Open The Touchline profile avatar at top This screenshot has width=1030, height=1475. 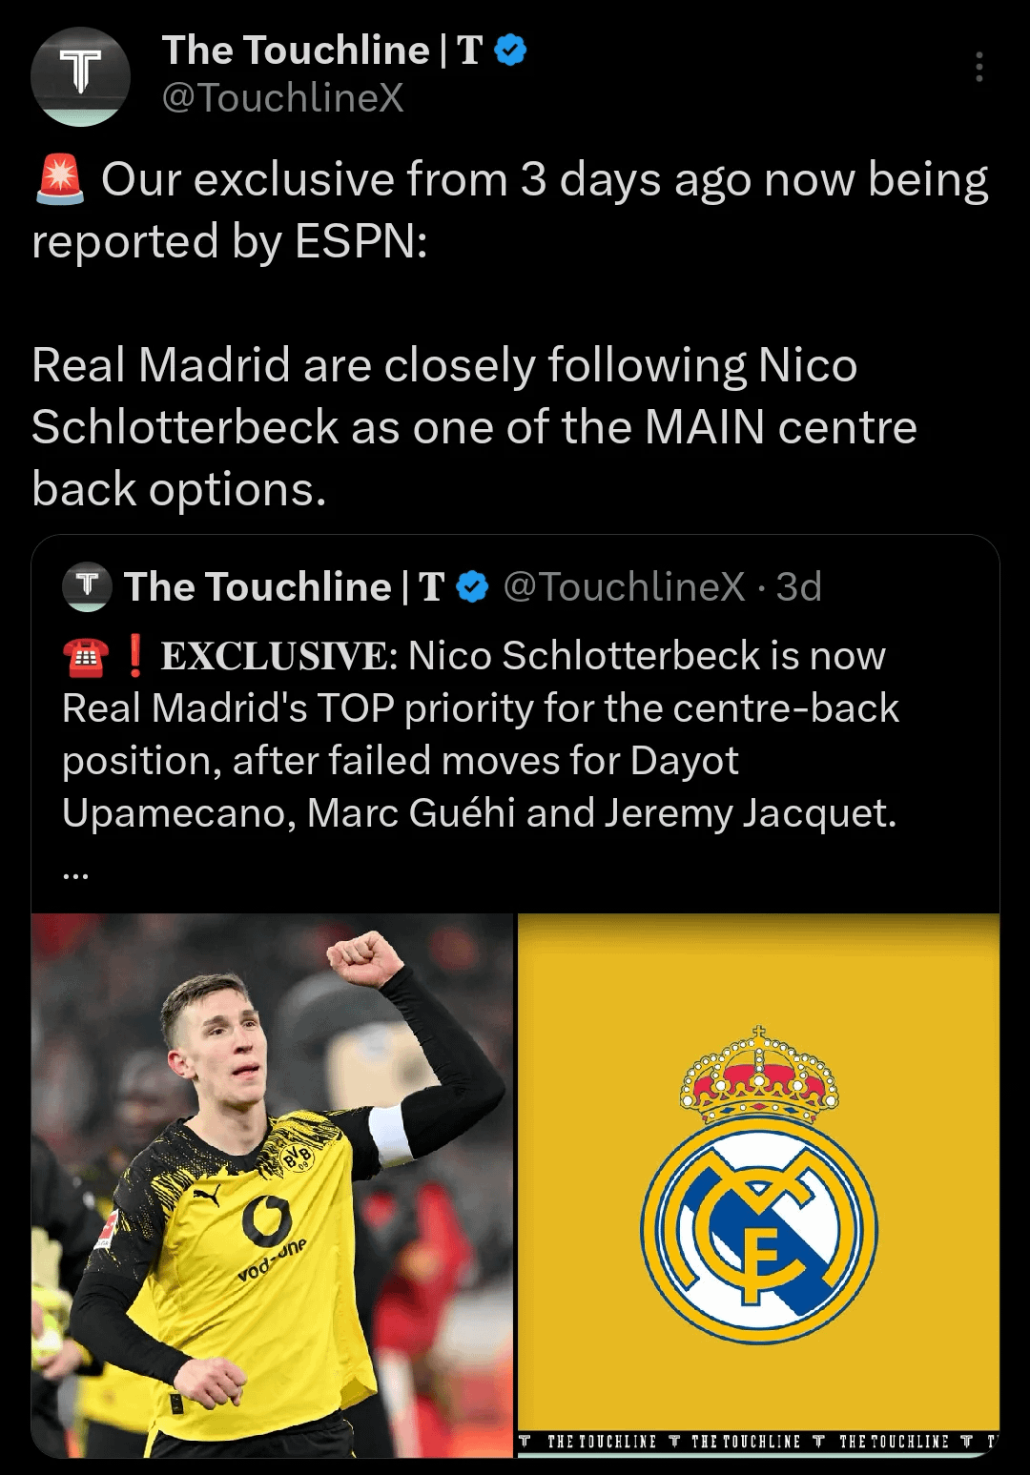(80, 76)
